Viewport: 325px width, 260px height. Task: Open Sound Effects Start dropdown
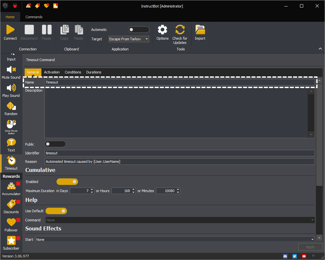pyautogui.click(x=175, y=239)
